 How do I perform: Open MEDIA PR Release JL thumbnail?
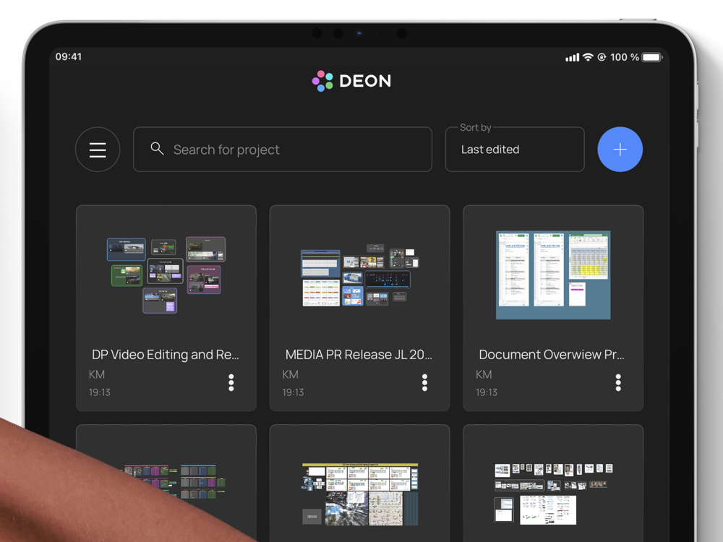[359, 275]
